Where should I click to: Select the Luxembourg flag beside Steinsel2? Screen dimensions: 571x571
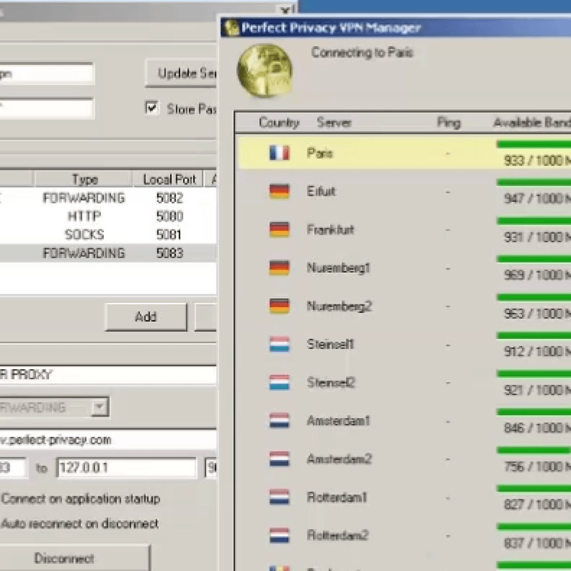279,383
